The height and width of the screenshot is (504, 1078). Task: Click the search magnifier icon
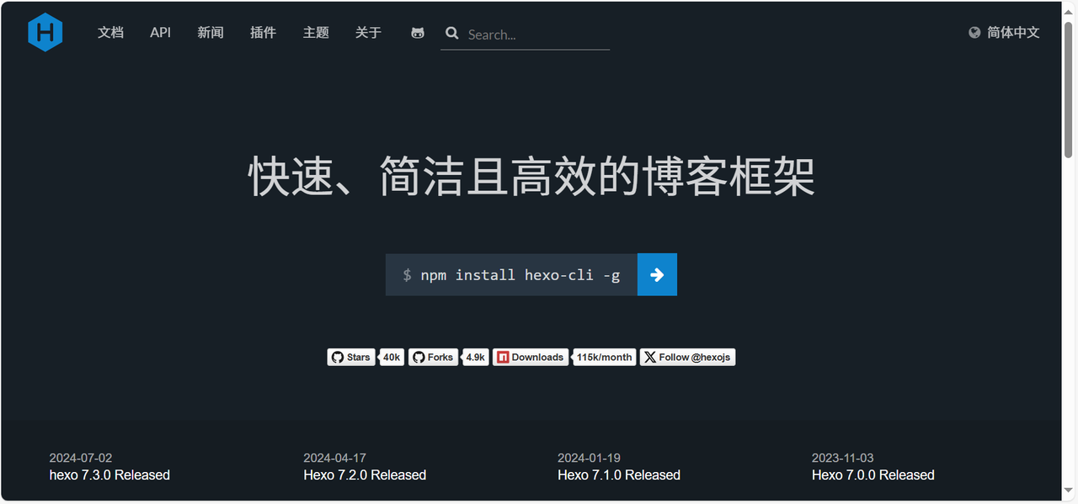(452, 34)
